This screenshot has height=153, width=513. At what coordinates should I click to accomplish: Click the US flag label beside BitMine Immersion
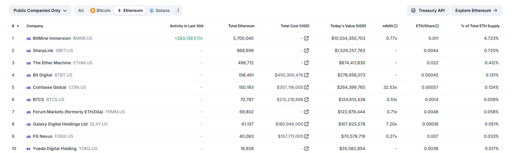[x=28, y=39]
